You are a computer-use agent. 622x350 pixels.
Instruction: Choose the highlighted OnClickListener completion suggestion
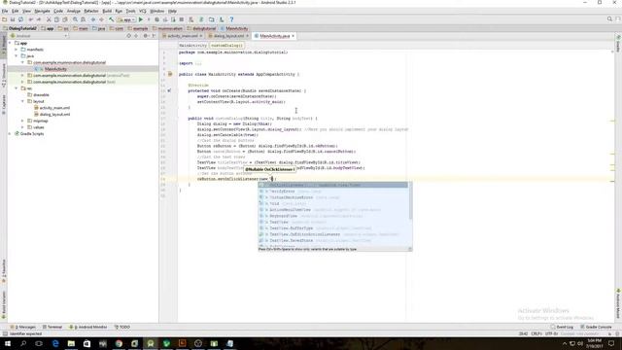(x=332, y=185)
